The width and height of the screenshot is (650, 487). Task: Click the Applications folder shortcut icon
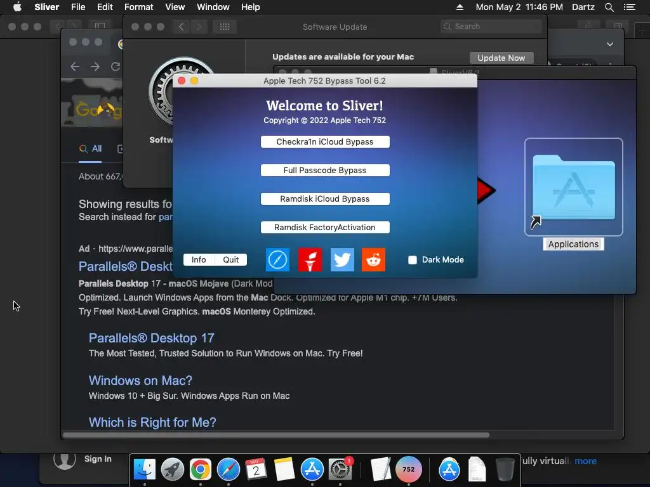click(574, 187)
